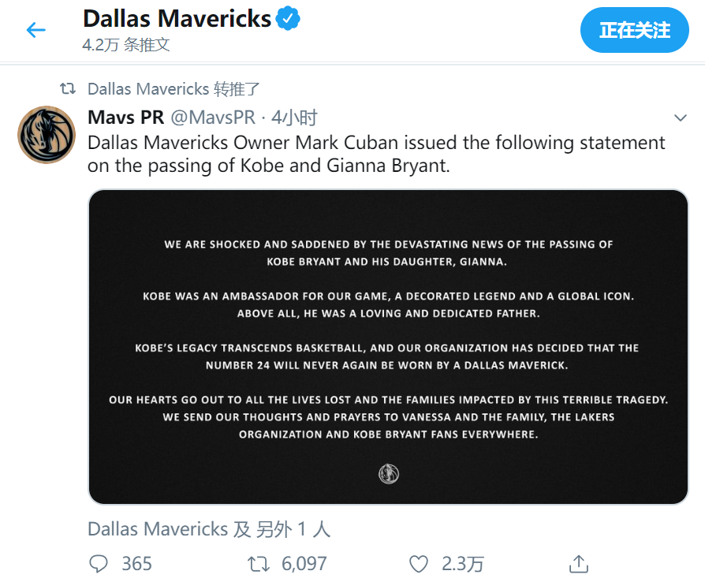Click the 2.3万 likes count
The image size is (705, 582).
point(463,564)
